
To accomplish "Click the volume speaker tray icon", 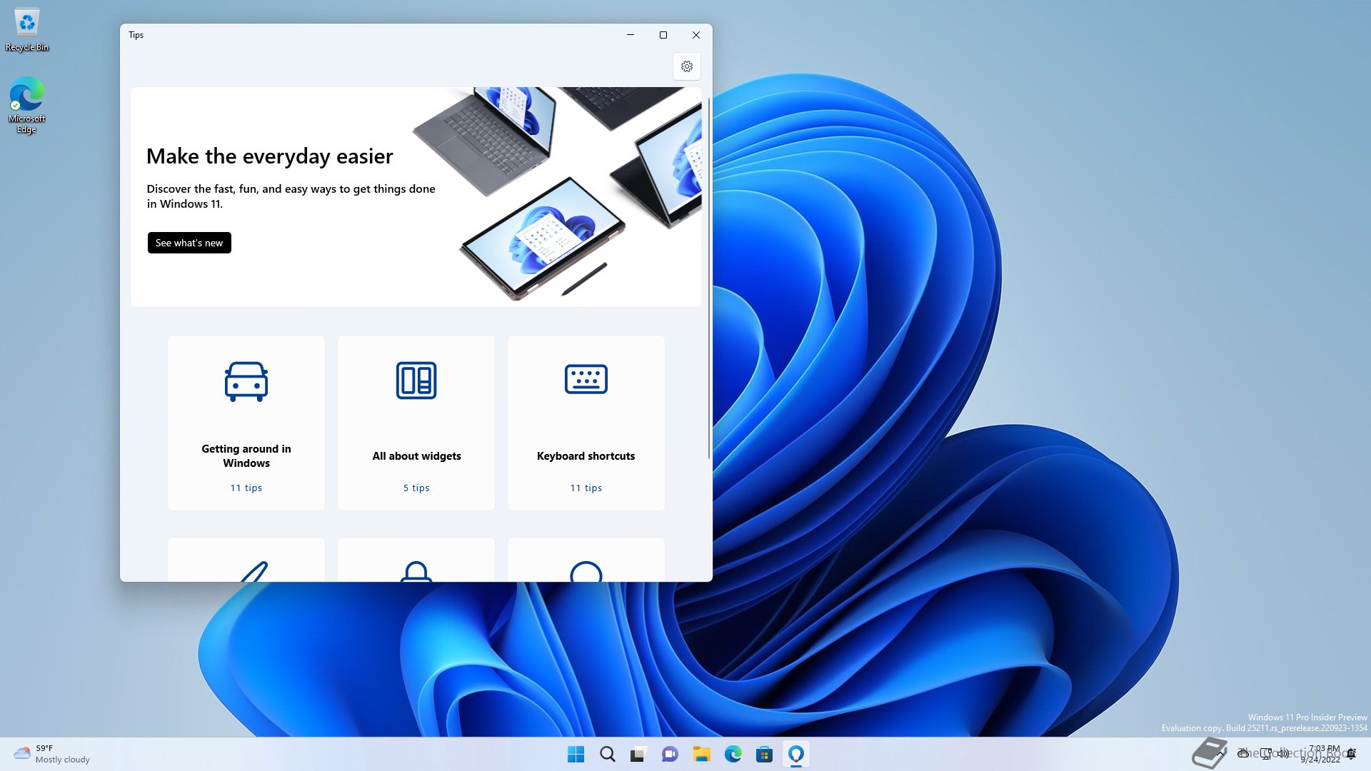I will 1283,753.
